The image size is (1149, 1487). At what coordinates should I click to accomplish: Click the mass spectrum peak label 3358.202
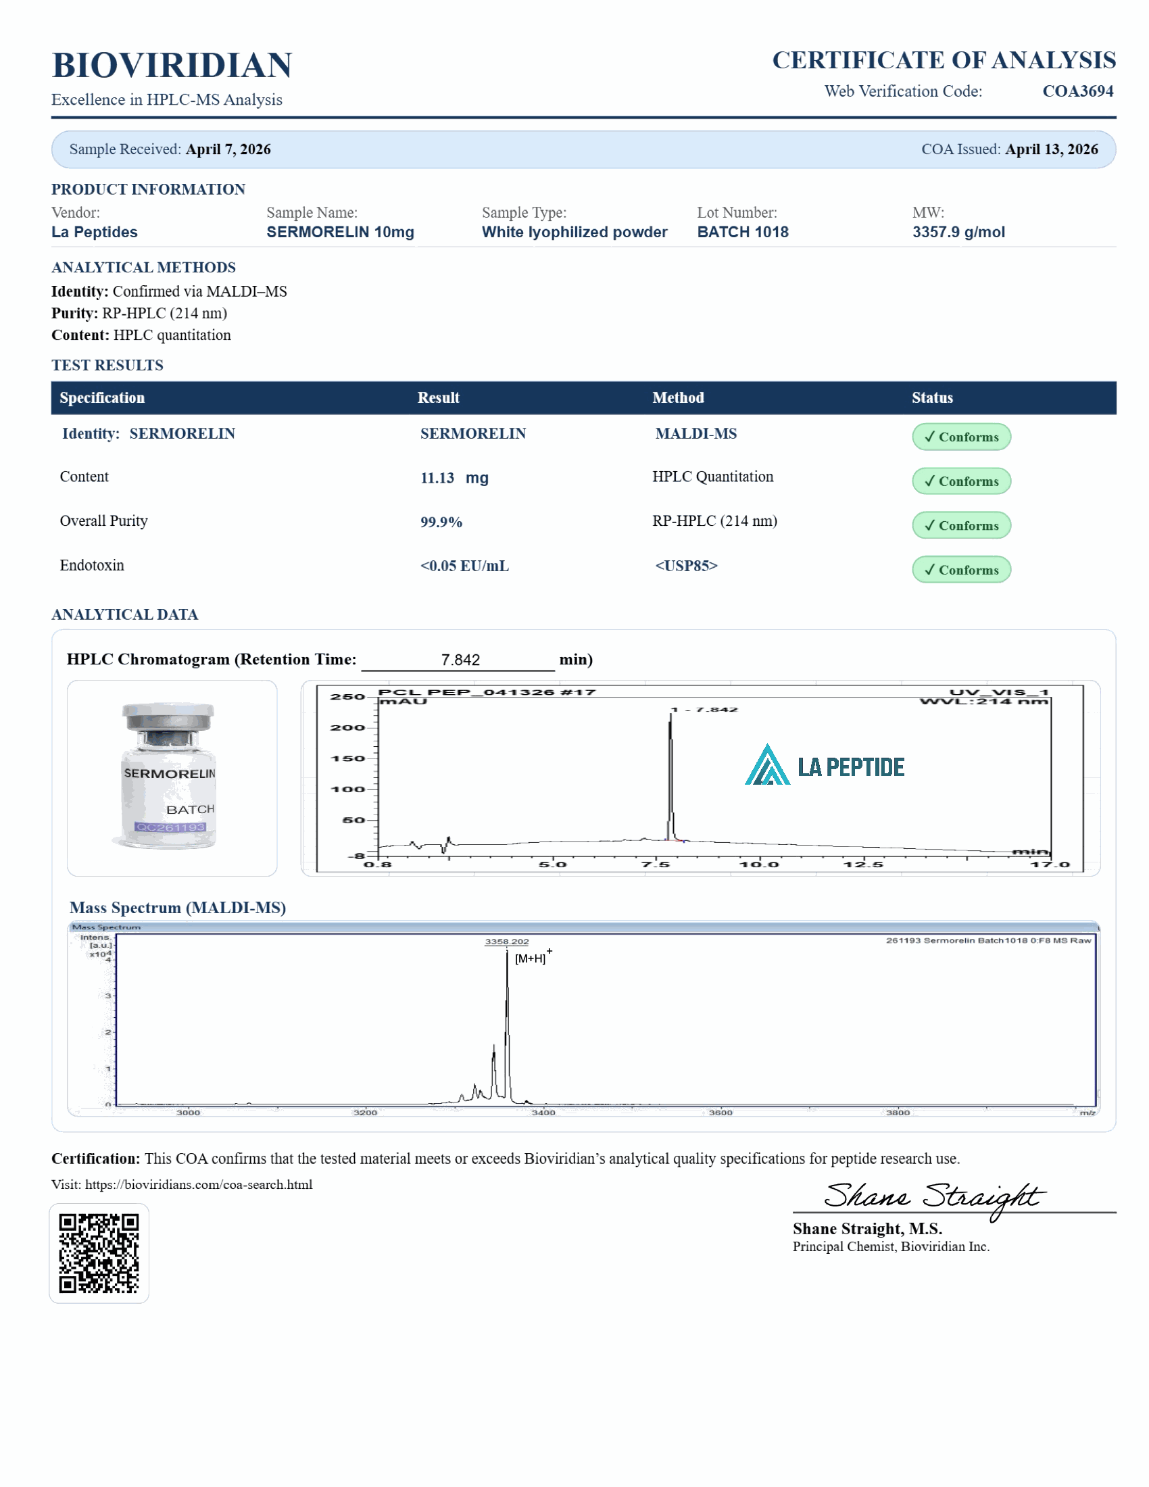[x=506, y=942]
